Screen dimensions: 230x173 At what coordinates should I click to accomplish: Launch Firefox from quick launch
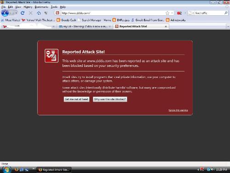pos(17,170)
